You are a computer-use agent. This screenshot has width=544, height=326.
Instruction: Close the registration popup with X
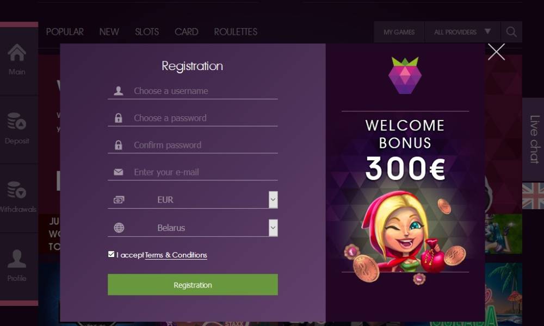coord(497,52)
